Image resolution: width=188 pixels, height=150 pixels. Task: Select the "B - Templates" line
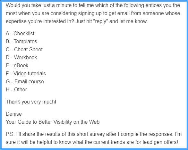pos(21,41)
